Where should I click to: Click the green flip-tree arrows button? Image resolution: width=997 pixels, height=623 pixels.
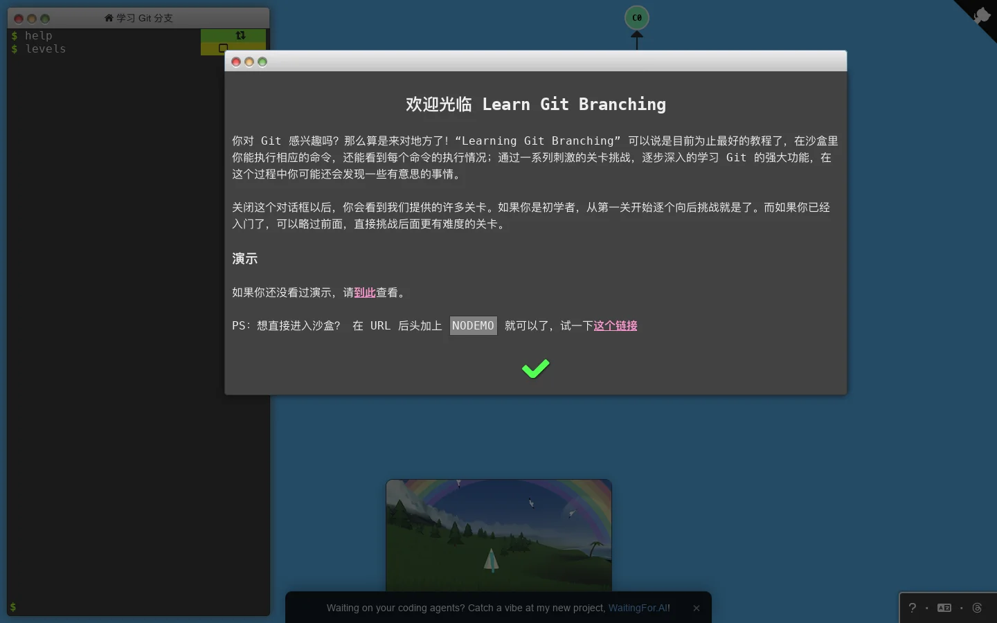click(x=240, y=35)
